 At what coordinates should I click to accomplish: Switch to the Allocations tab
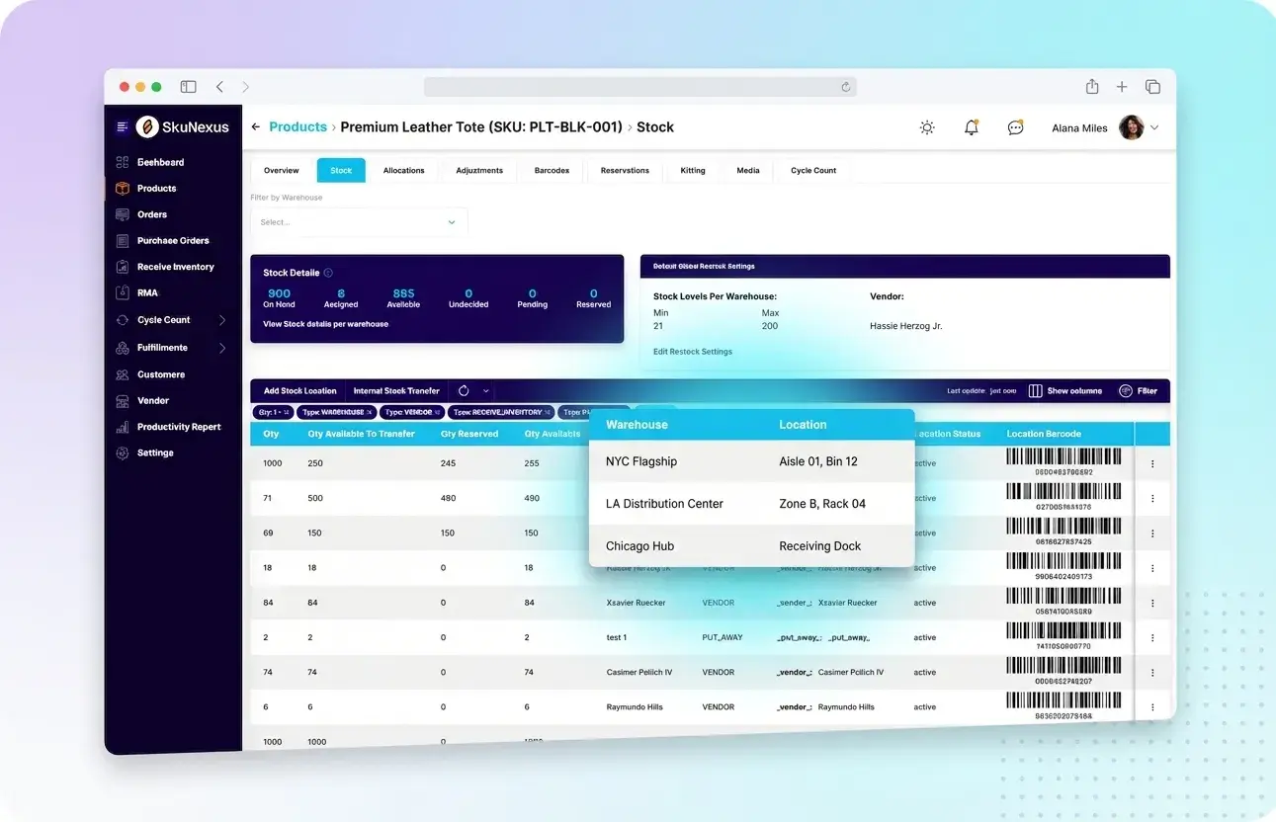[x=403, y=169]
